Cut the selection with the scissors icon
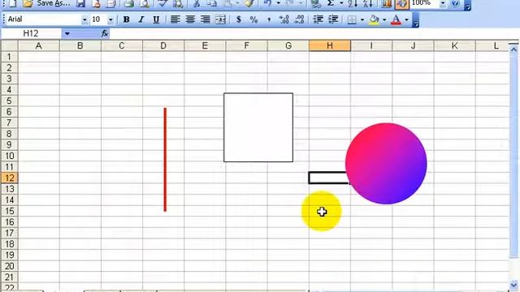Screen dimensions: 520x292 tap(197, 3)
